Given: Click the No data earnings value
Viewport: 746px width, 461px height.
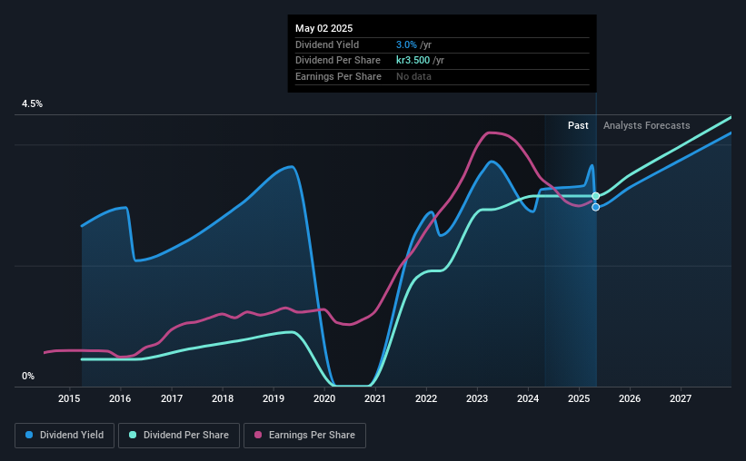Looking at the screenshot, I should 413,76.
